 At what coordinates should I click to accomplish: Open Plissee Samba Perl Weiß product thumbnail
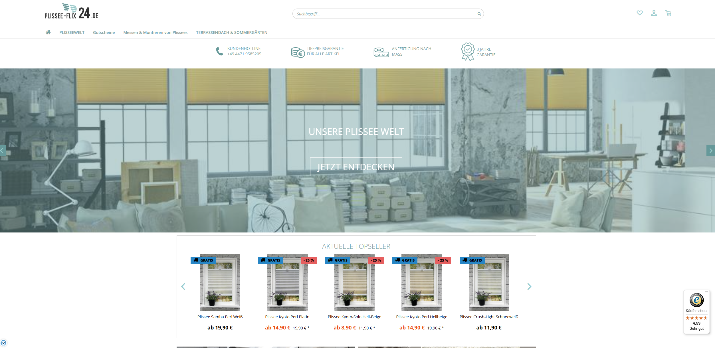coord(220,282)
